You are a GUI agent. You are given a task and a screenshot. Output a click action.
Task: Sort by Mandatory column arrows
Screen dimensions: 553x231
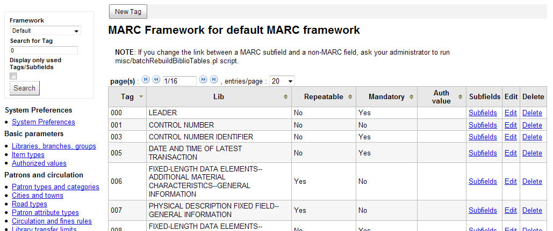click(x=412, y=97)
